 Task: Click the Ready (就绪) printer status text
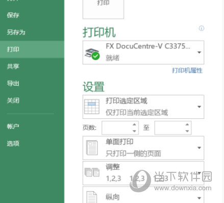point(113,58)
